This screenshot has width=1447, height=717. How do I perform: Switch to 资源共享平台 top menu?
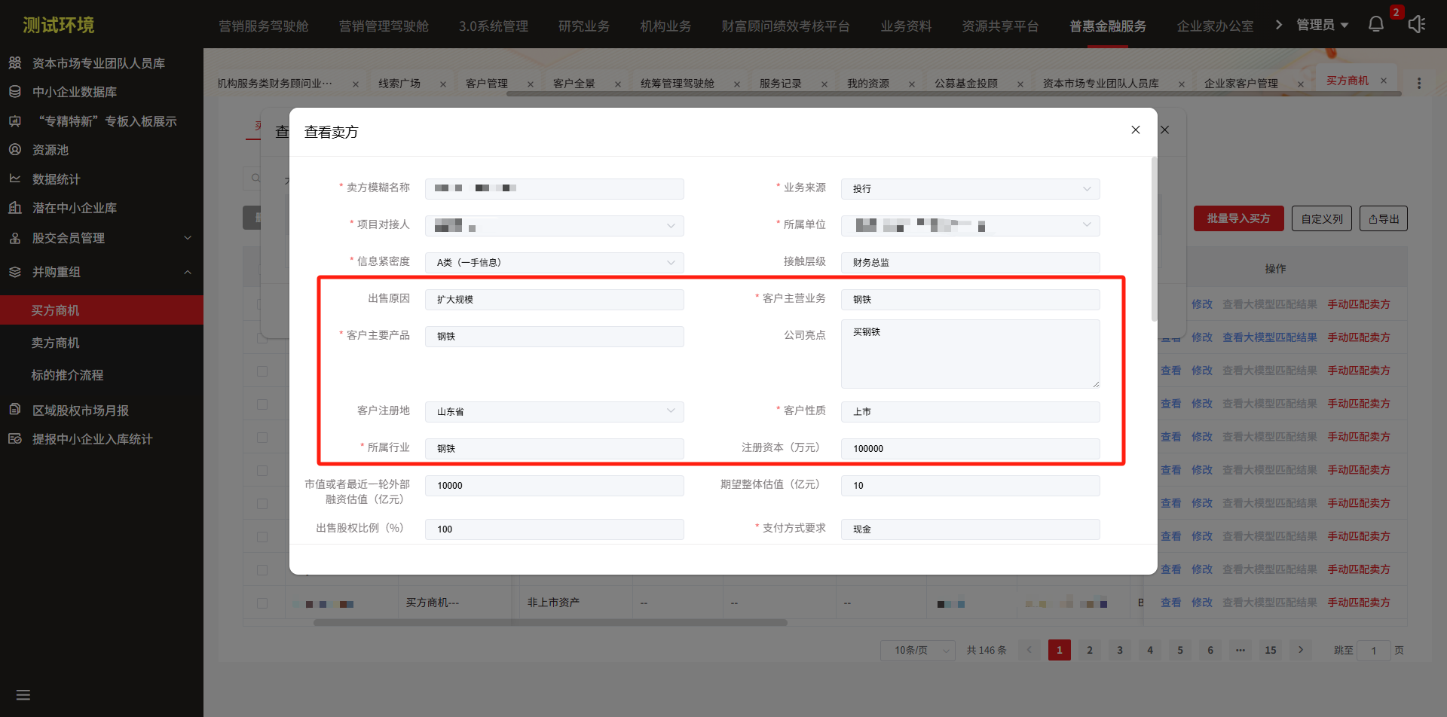pyautogui.click(x=1001, y=26)
